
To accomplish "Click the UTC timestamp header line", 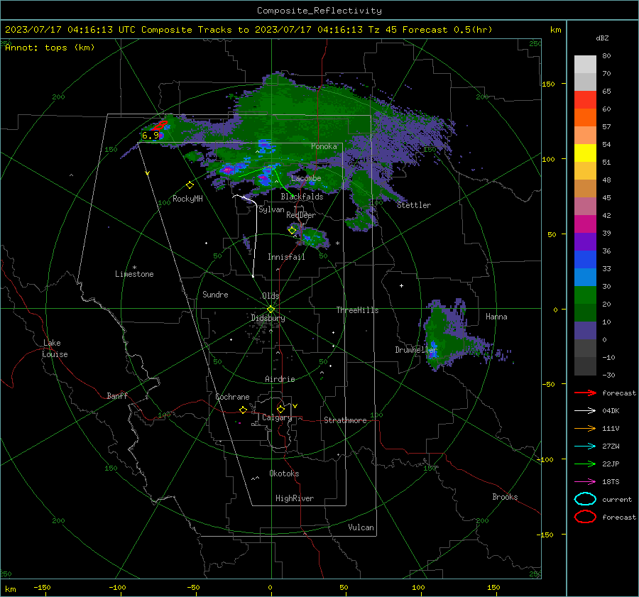I will point(248,30).
